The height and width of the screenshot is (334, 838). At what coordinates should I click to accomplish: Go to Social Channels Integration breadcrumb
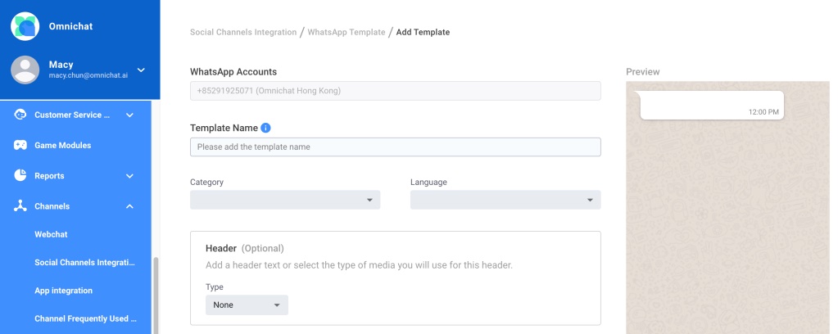243,32
